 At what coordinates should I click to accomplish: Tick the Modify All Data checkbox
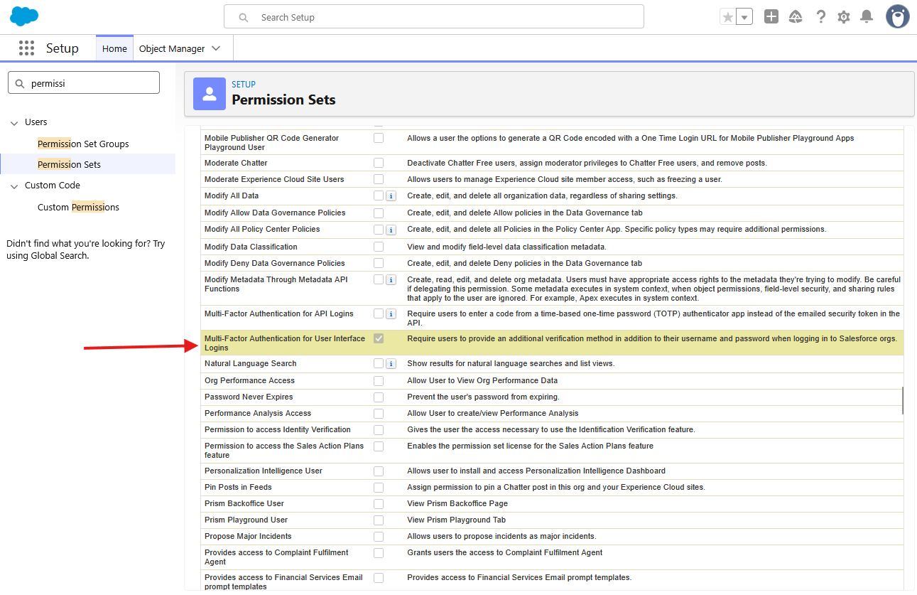pyautogui.click(x=379, y=195)
